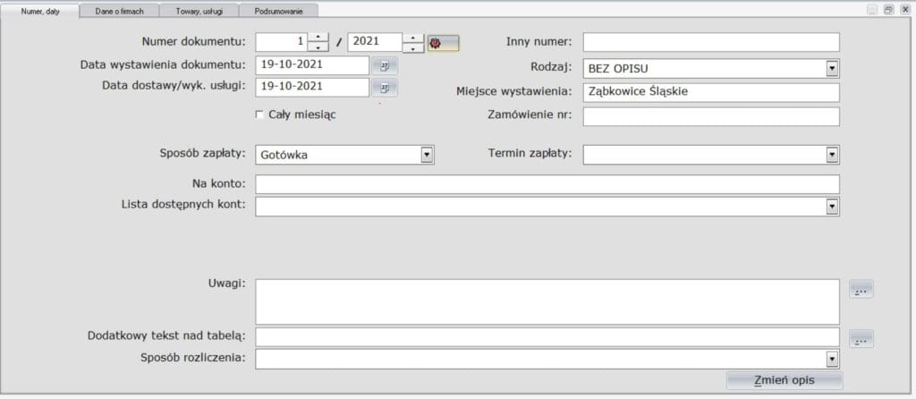916x399 pixels.
Task: Click the Inny numer input field
Action: (x=710, y=42)
